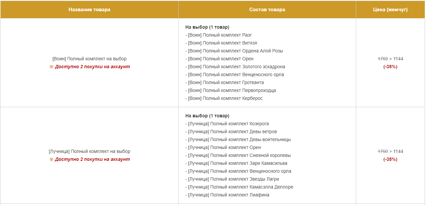Viewport: 426px width, 205px height.
Task: Click '[Лучница] Полный комплект Козерога' entry
Action: (227, 124)
